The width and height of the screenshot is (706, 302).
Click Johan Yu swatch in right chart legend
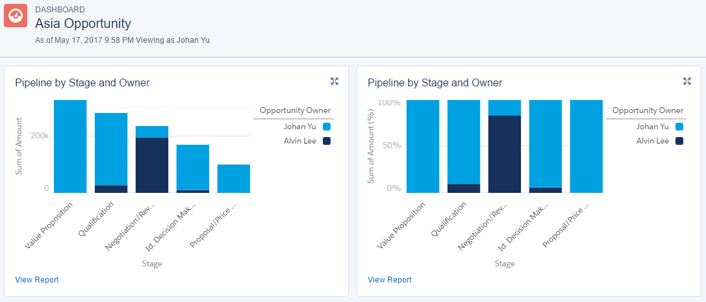[x=679, y=127]
